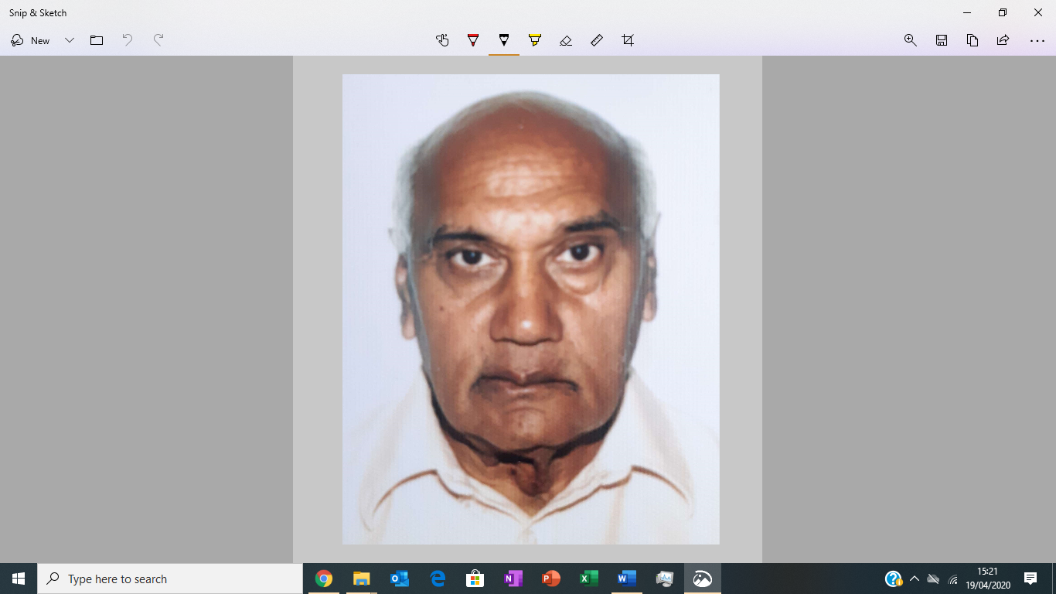Select the Eraser tool
Viewport: 1056px width, 594px height.
click(x=566, y=40)
